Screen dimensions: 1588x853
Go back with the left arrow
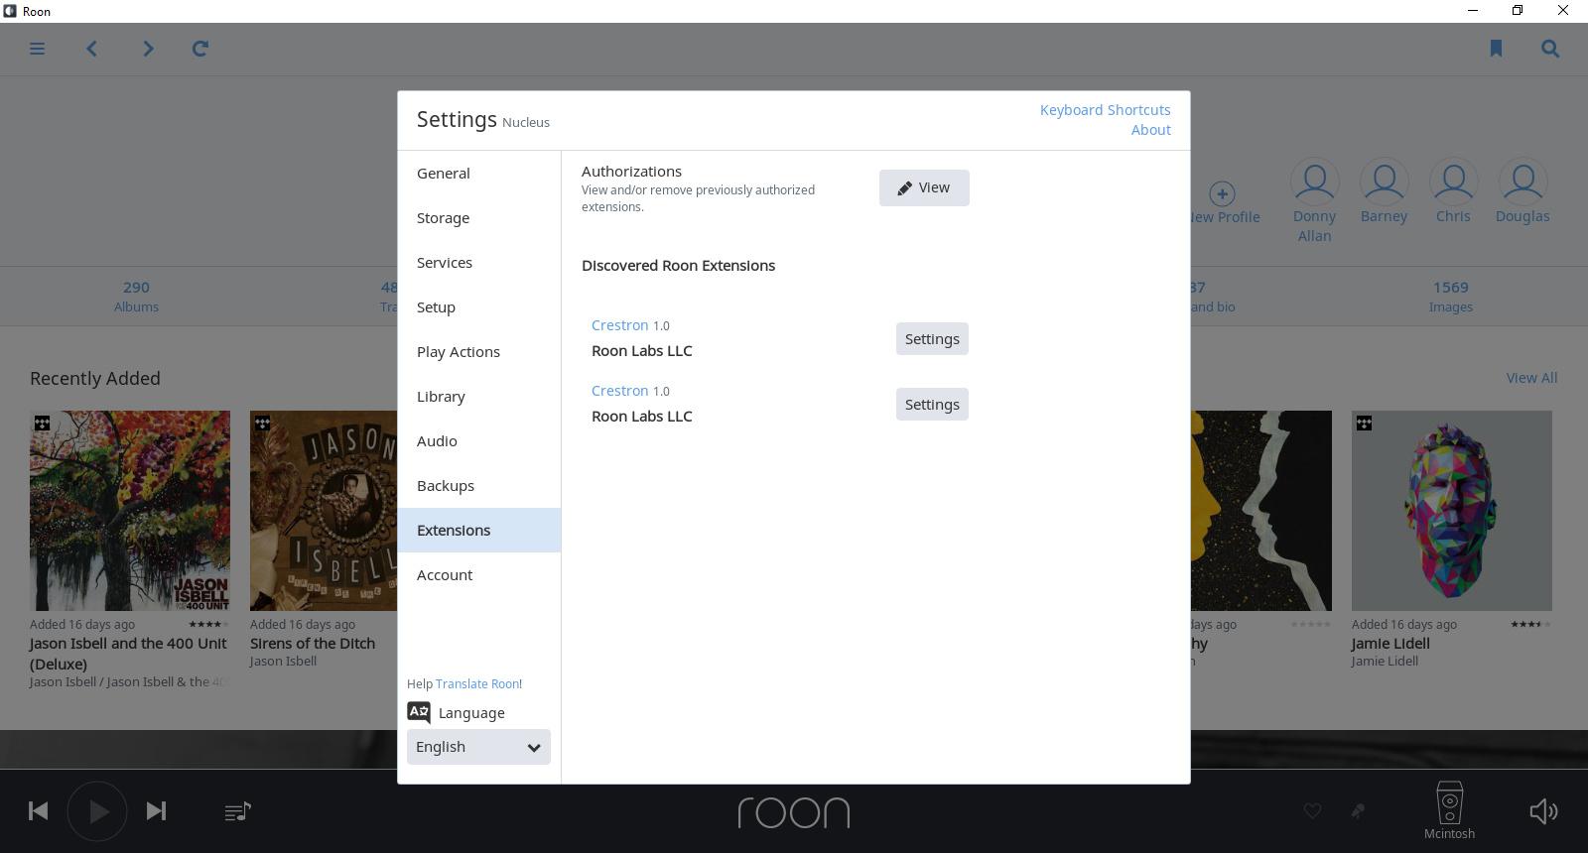92,49
